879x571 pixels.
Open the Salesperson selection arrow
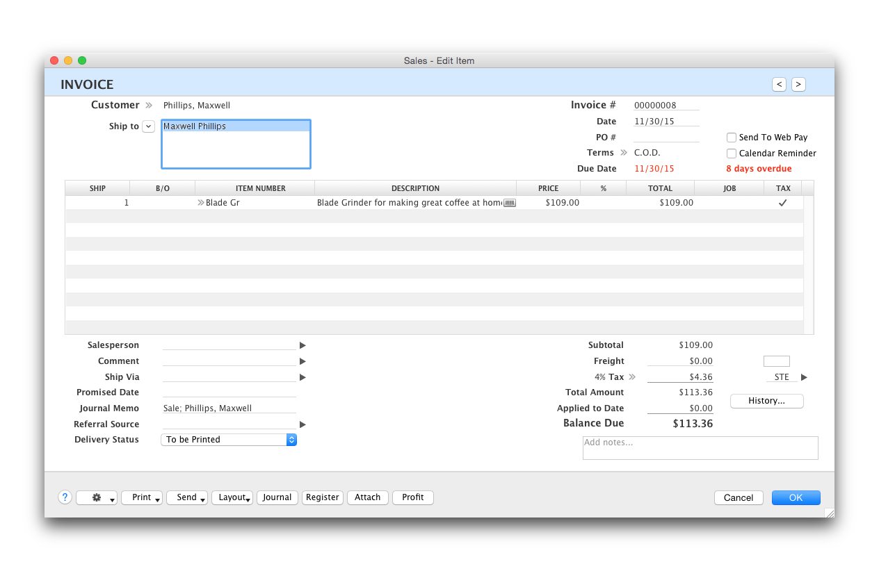(303, 345)
